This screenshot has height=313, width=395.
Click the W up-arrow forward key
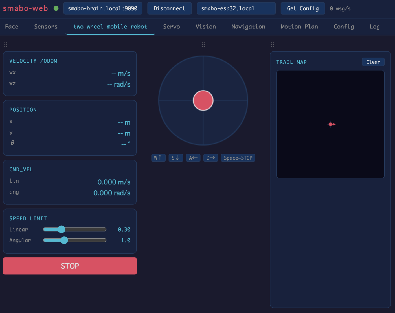point(158,158)
